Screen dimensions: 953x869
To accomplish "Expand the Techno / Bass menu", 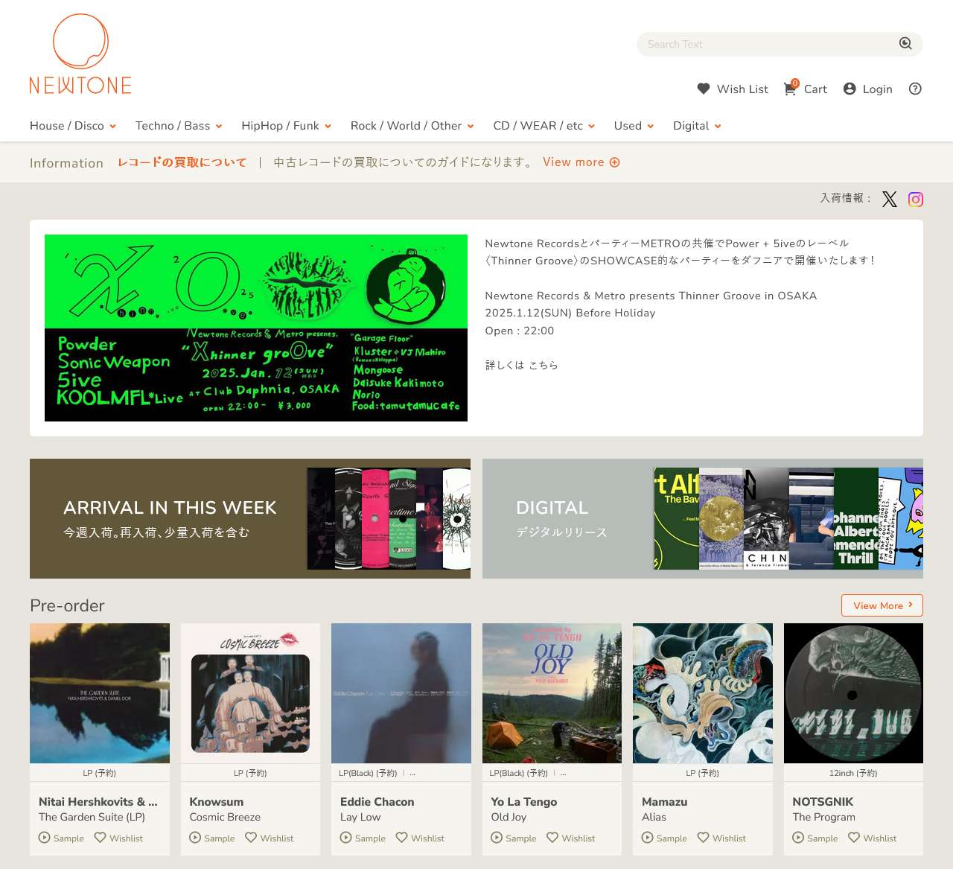I will click(179, 126).
